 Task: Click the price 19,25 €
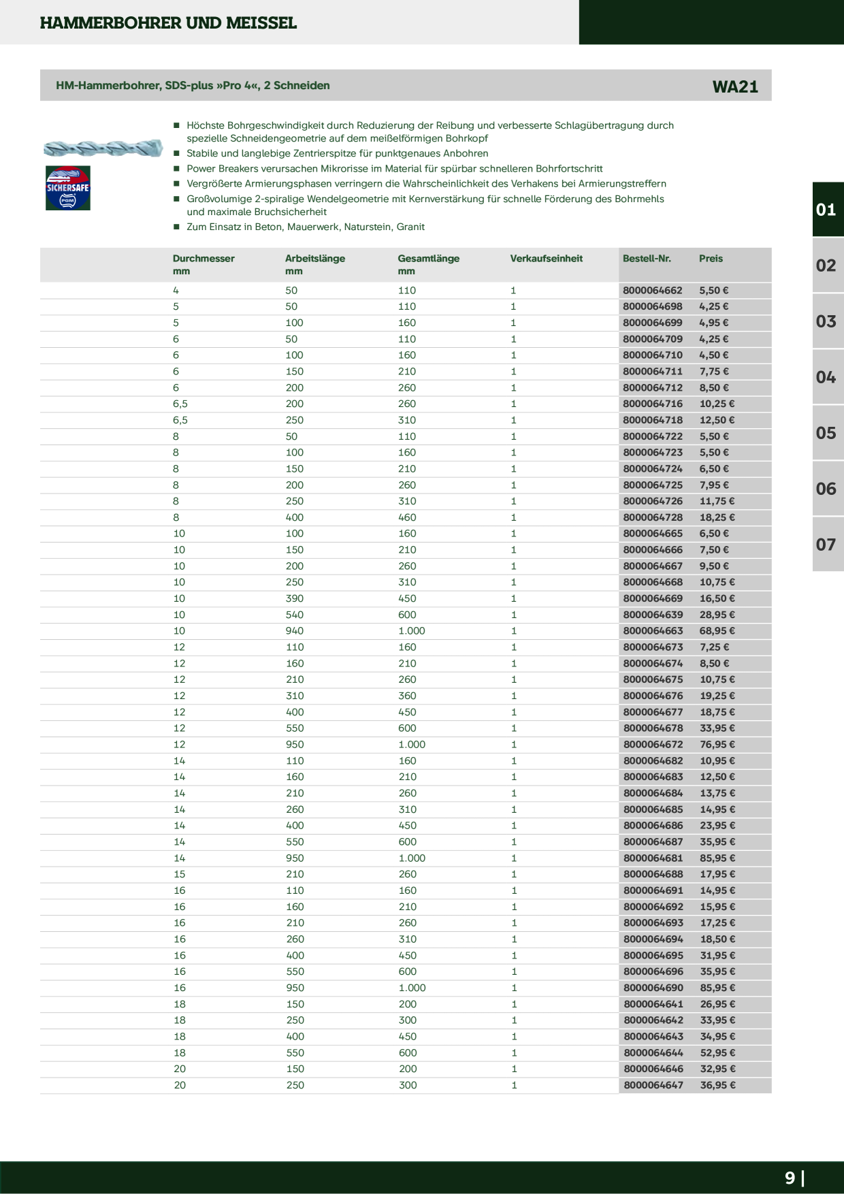point(717,696)
